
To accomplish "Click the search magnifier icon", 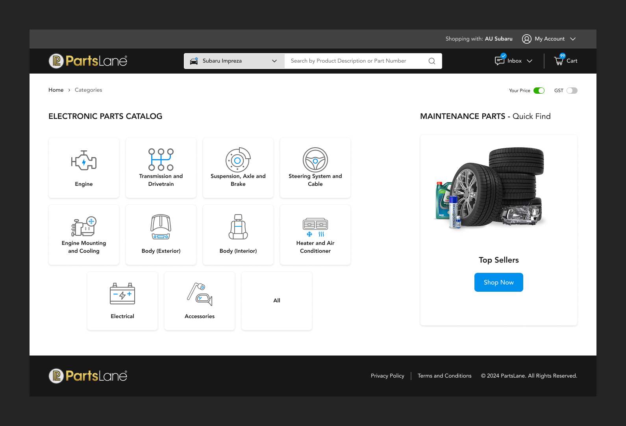I will coord(432,61).
